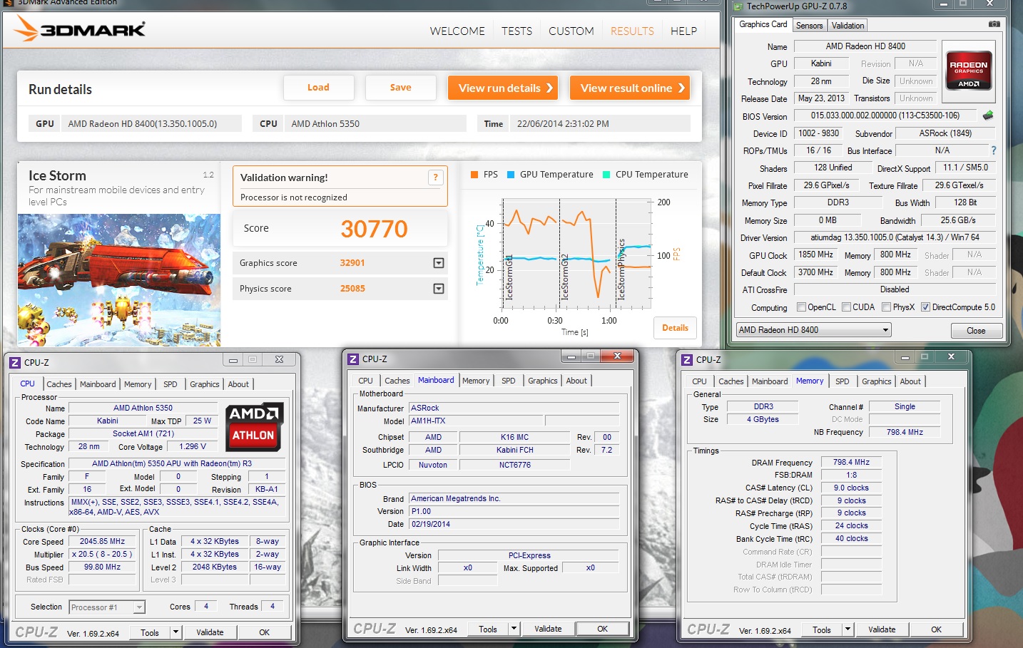Click the GPU name field in Run details
The width and height of the screenshot is (1023, 648).
[151, 123]
